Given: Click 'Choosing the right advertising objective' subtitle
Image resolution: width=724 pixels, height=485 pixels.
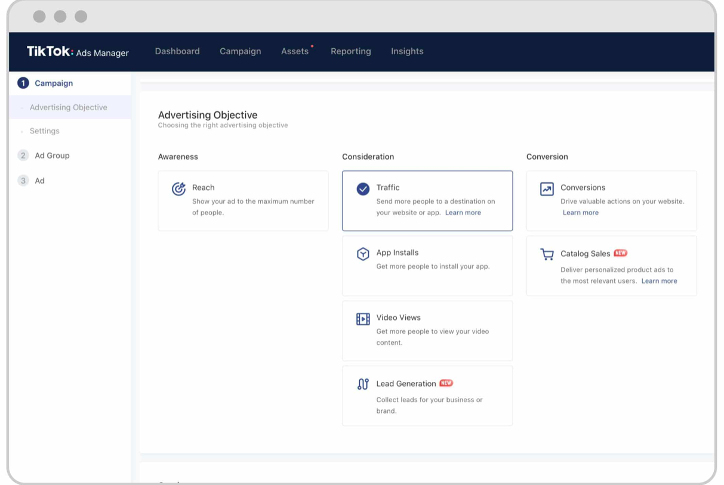Looking at the screenshot, I should click(x=223, y=125).
